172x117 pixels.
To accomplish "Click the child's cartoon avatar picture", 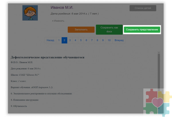I will [x=30, y=13].
